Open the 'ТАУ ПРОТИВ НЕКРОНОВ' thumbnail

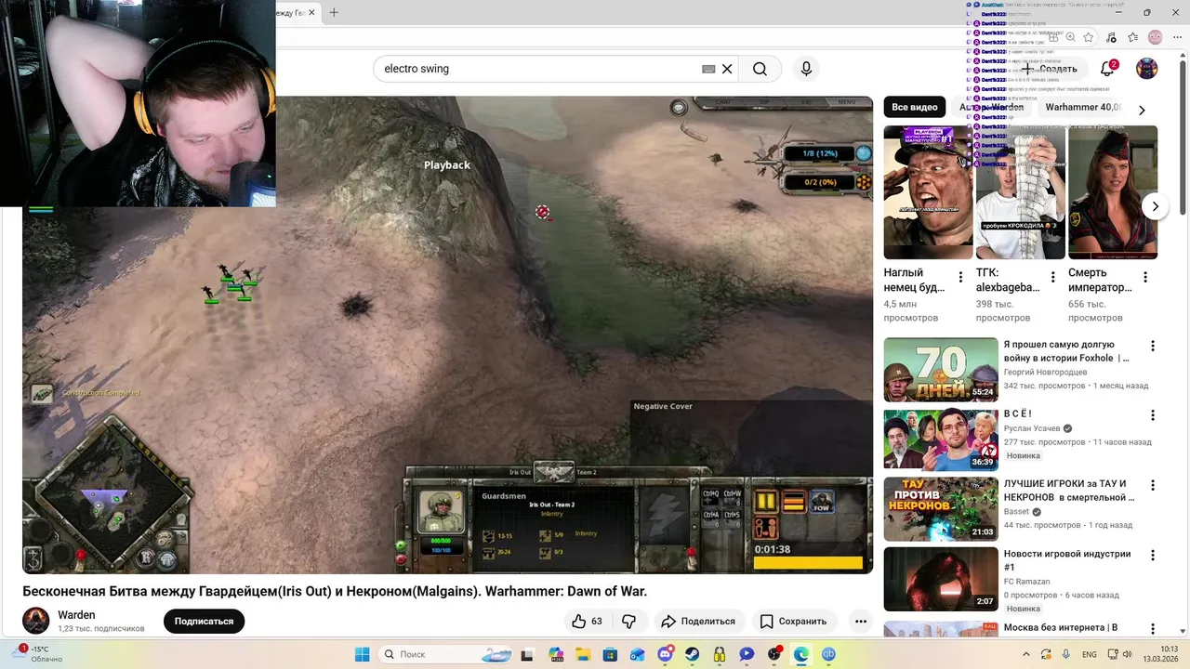pos(941,509)
